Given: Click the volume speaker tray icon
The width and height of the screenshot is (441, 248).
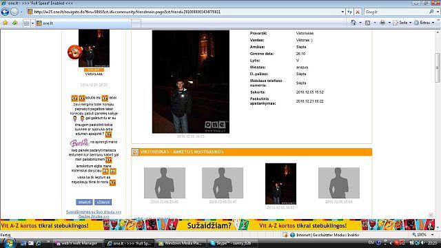Looking at the screenshot, I should (x=422, y=242).
